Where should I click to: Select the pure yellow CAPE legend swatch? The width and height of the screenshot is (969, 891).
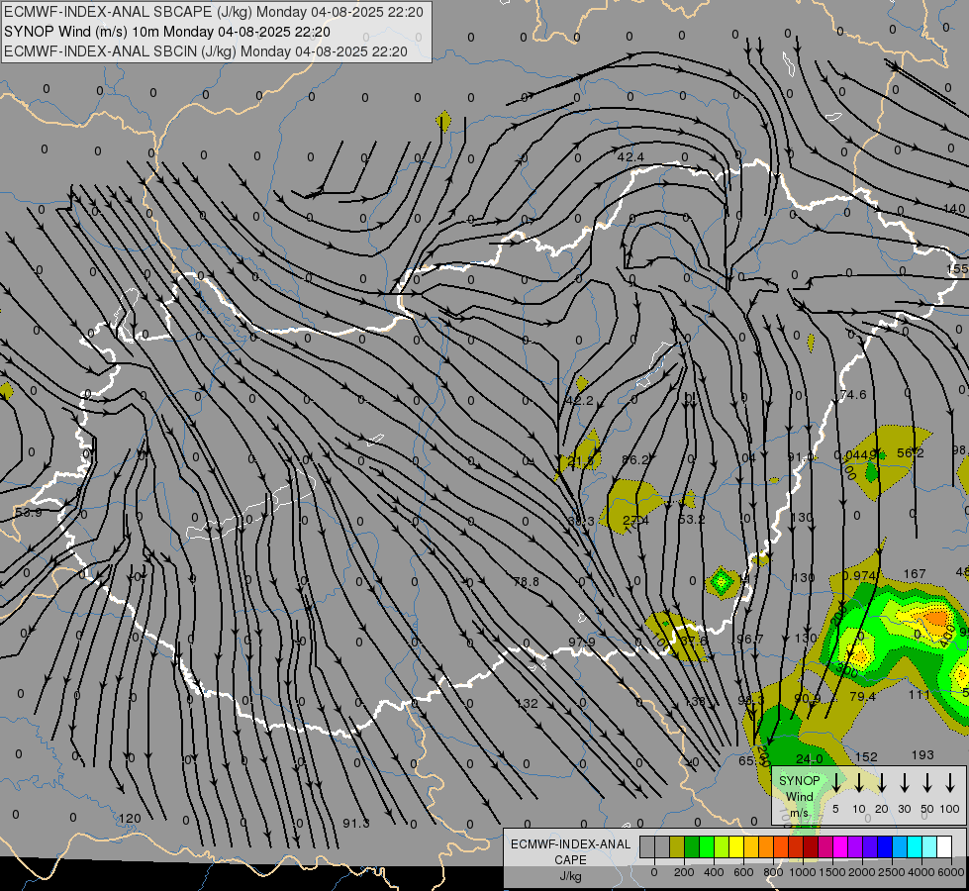point(736,847)
